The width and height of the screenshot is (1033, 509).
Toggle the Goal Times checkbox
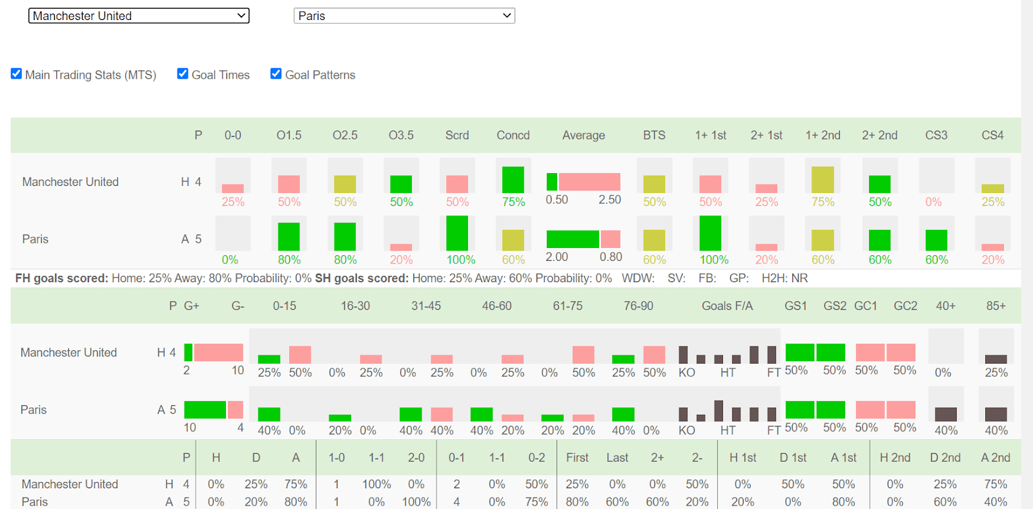[x=183, y=74]
